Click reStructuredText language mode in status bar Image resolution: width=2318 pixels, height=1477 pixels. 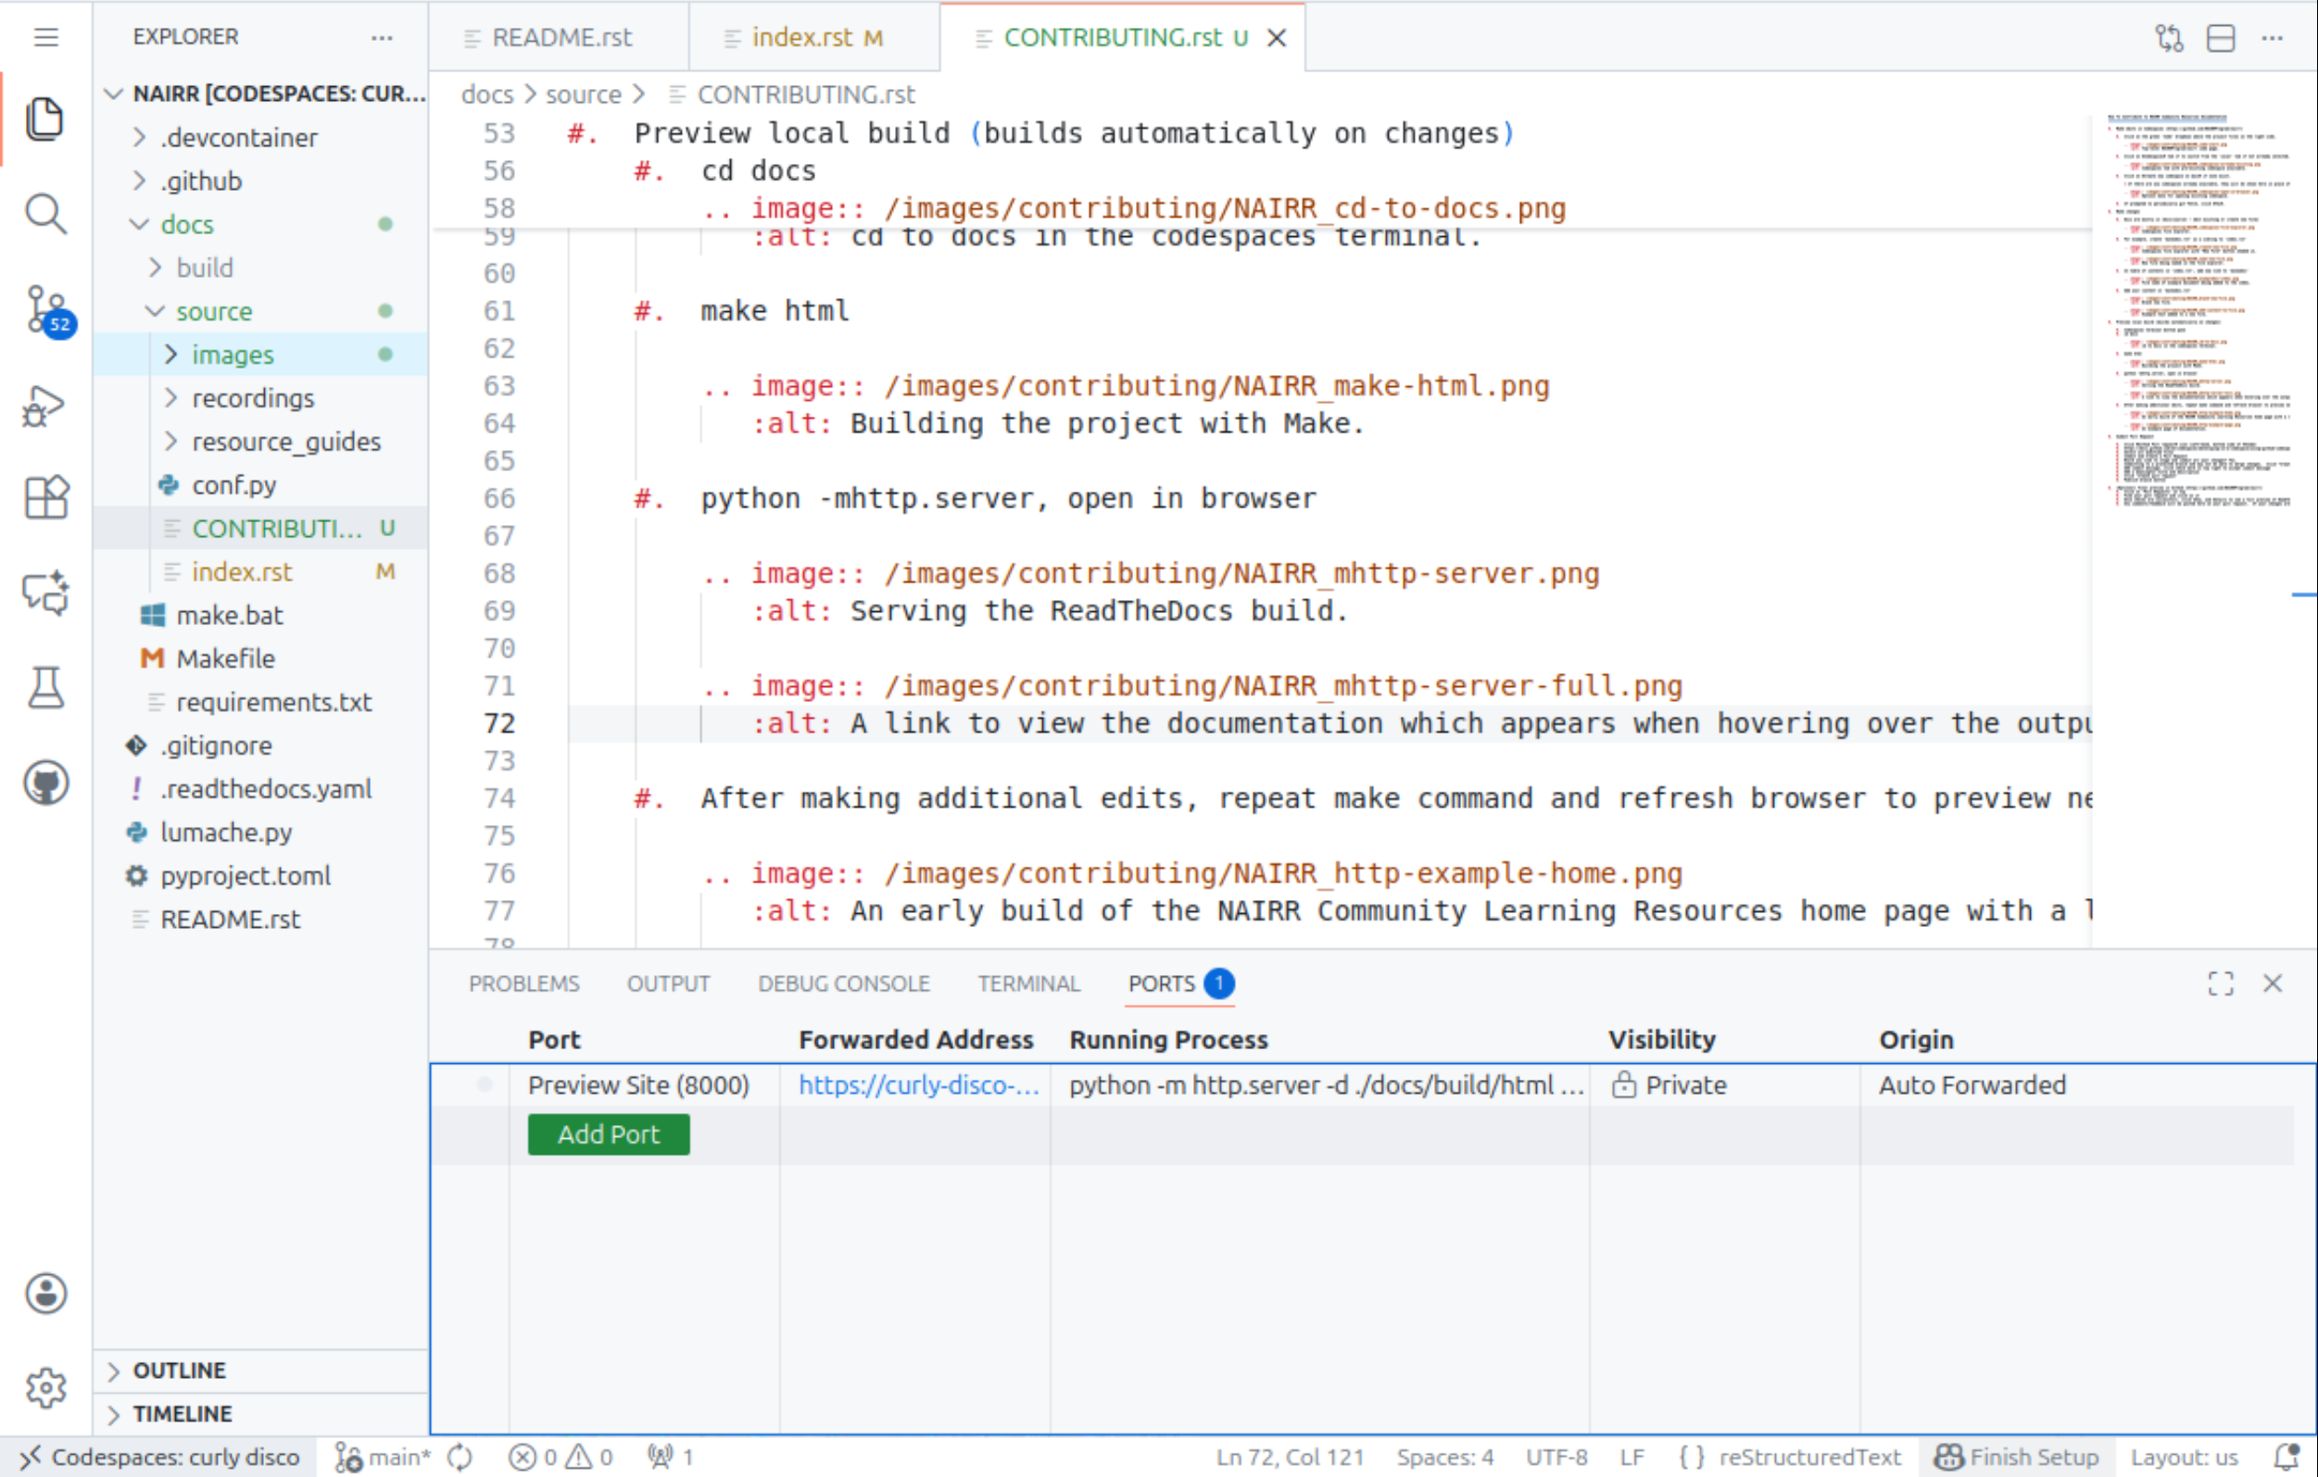[1809, 1457]
